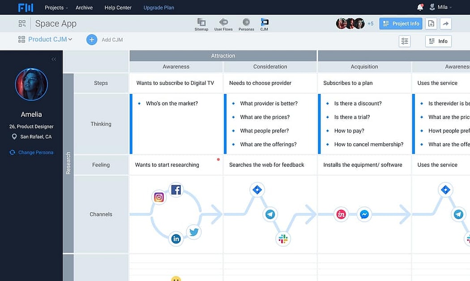
Task: Click 'Searches the web for feedback' cell
Action: click(x=270, y=165)
